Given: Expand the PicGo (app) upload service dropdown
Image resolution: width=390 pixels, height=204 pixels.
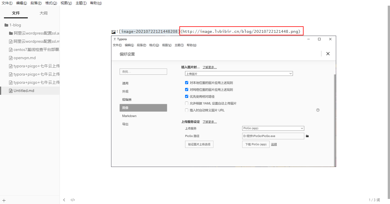Looking at the screenshot, I should (273, 128).
